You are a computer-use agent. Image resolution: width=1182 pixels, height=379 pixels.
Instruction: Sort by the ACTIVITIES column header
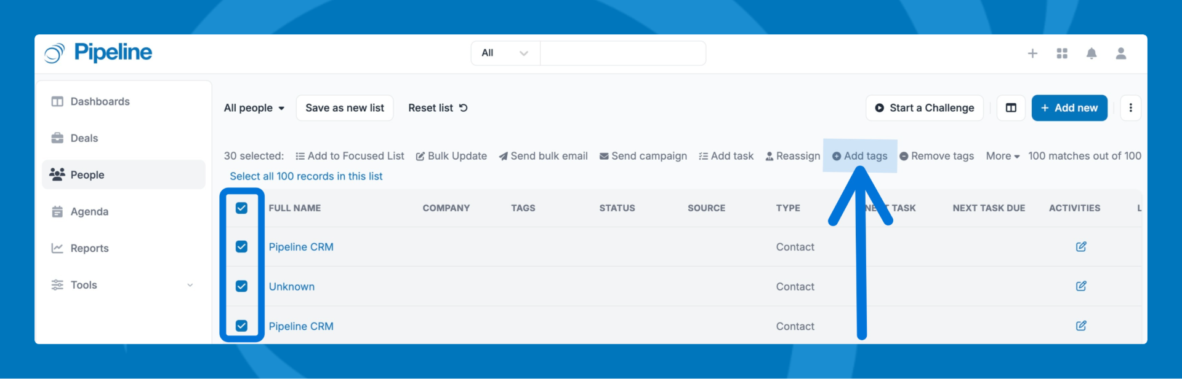point(1075,208)
